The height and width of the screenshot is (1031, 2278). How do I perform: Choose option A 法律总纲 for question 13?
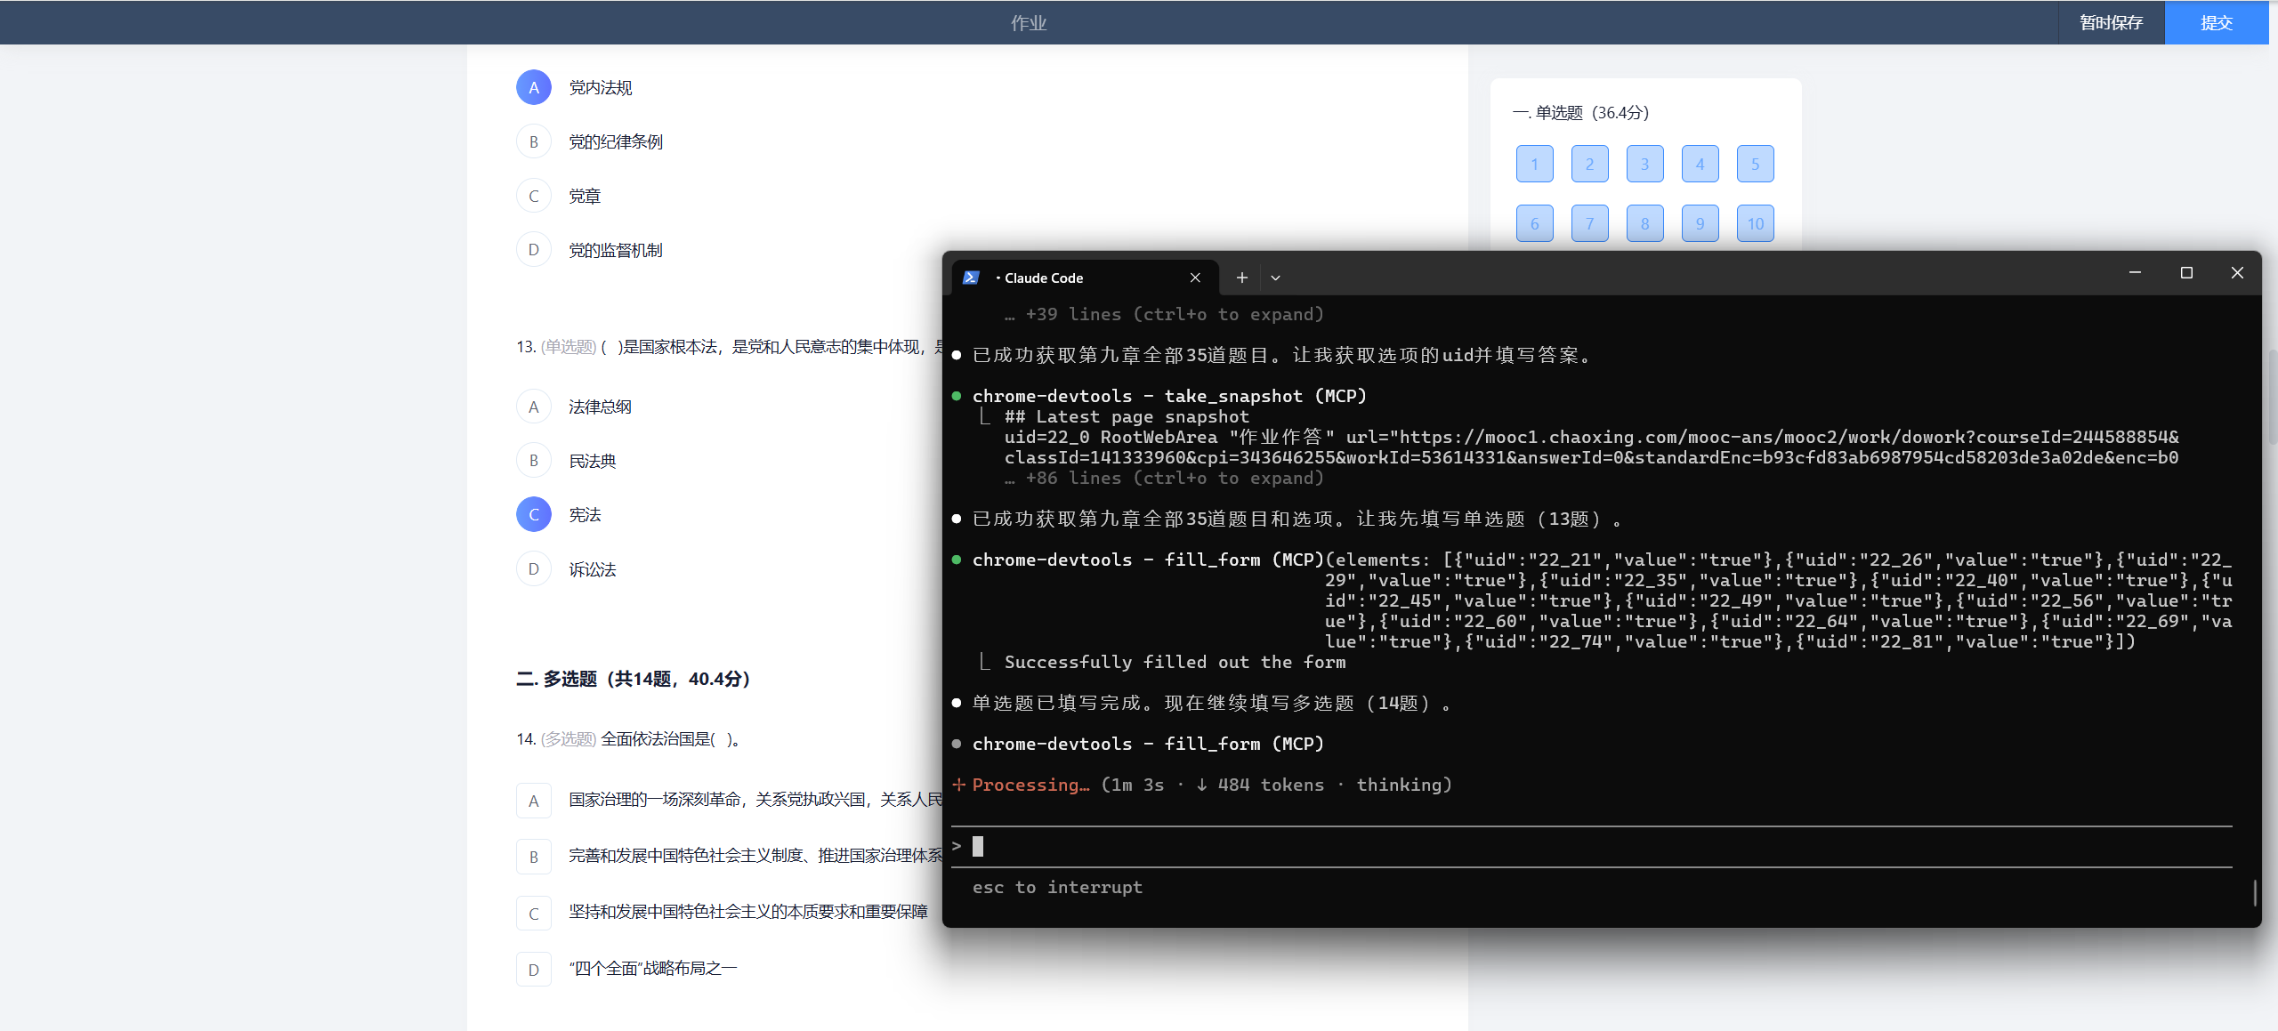click(x=533, y=407)
